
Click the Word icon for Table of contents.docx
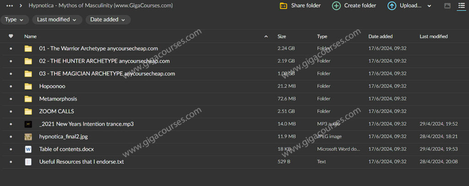tap(28, 149)
